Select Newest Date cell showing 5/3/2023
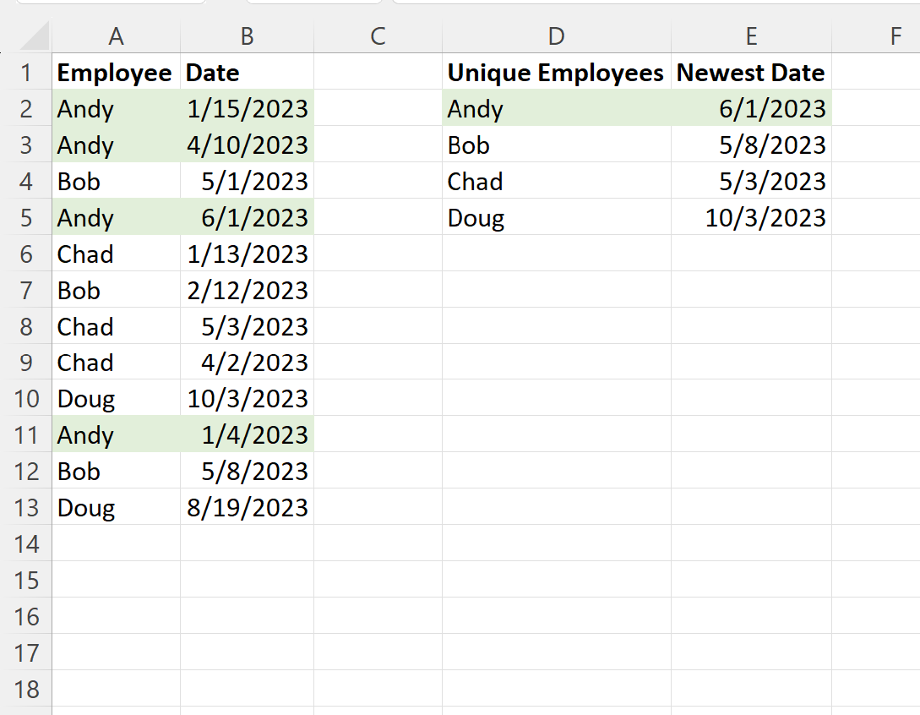This screenshot has width=920, height=715. click(751, 182)
